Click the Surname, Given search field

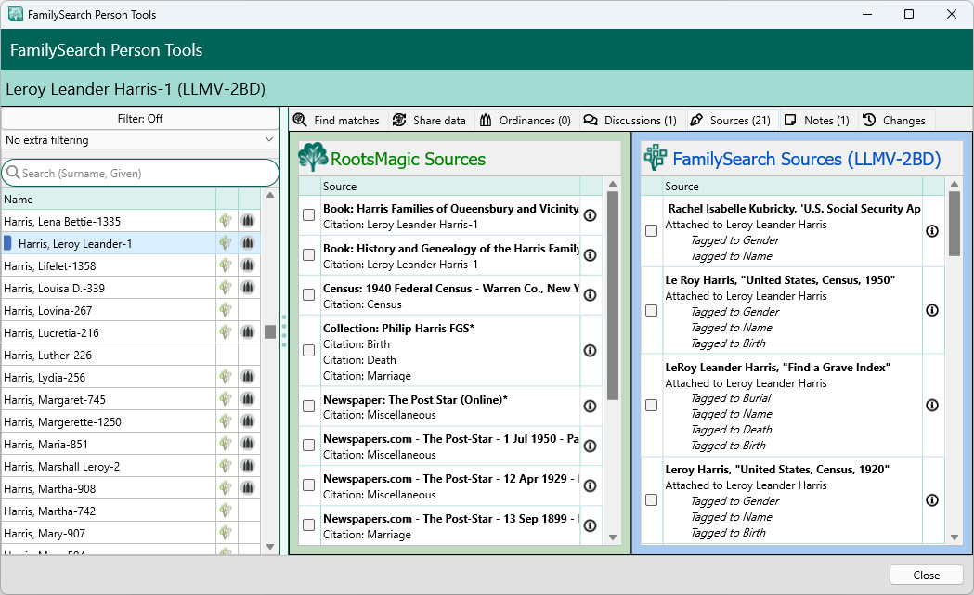click(140, 173)
